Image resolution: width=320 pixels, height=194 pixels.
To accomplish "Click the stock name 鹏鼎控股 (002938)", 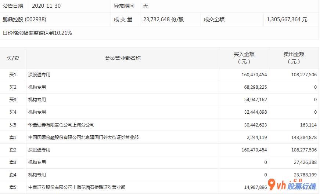I will pos(24,19).
